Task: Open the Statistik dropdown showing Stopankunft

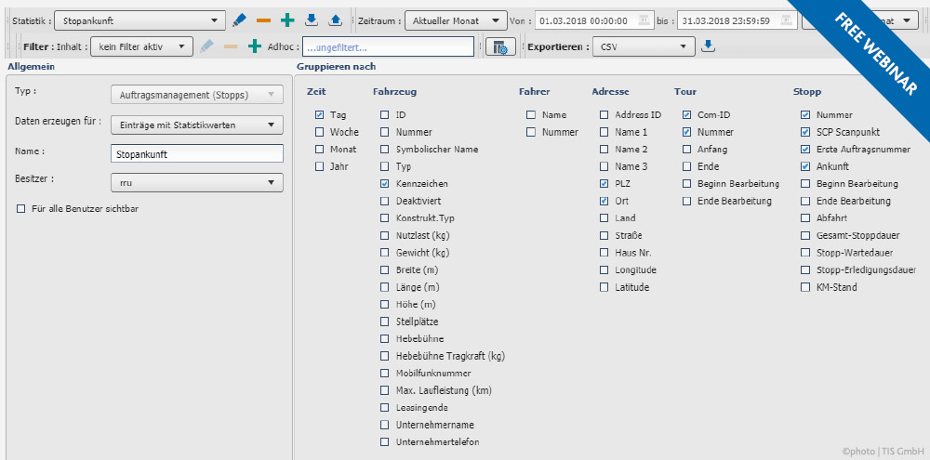Action: [139, 20]
